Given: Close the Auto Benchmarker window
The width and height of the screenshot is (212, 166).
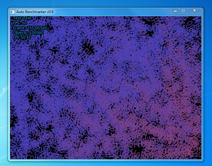Looking at the screenshot, I should (x=194, y=11).
